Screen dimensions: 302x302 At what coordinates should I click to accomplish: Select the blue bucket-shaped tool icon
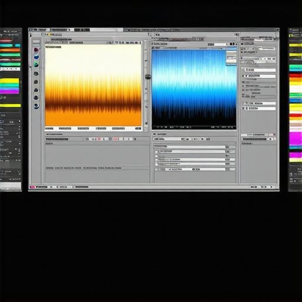pos(36,57)
